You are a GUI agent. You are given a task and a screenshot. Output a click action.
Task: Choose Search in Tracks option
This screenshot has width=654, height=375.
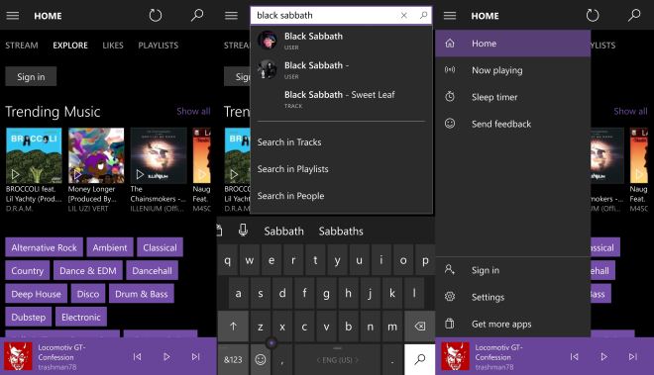pyautogui.click(x=341, y=142)
